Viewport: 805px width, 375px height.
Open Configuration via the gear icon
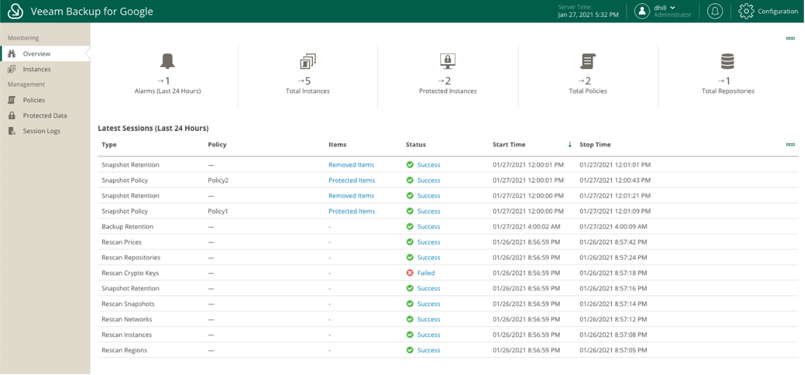click(x=746, y=11)
